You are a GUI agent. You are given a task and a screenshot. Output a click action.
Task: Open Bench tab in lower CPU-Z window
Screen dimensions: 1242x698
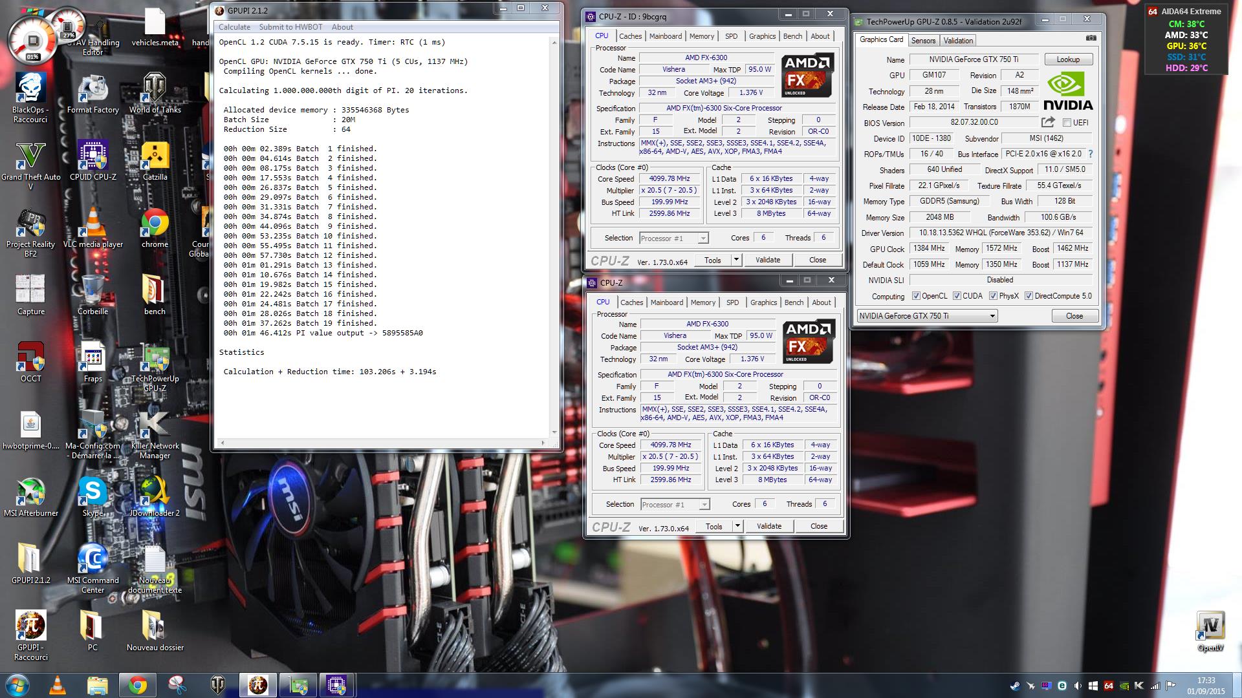794,302
